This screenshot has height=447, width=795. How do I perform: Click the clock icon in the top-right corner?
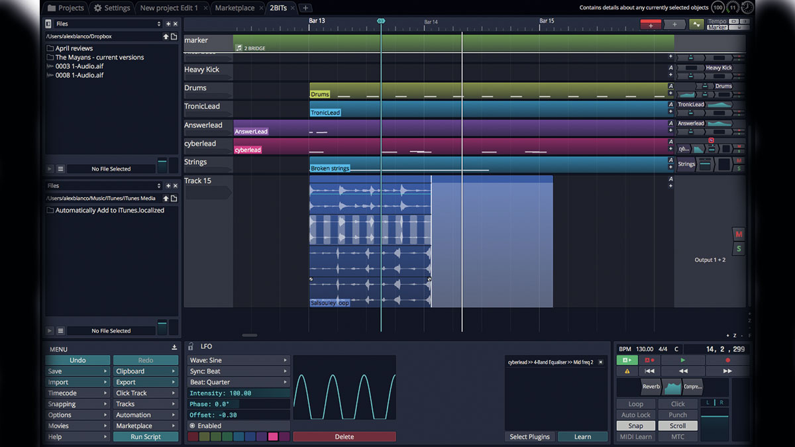click(747, 7)
